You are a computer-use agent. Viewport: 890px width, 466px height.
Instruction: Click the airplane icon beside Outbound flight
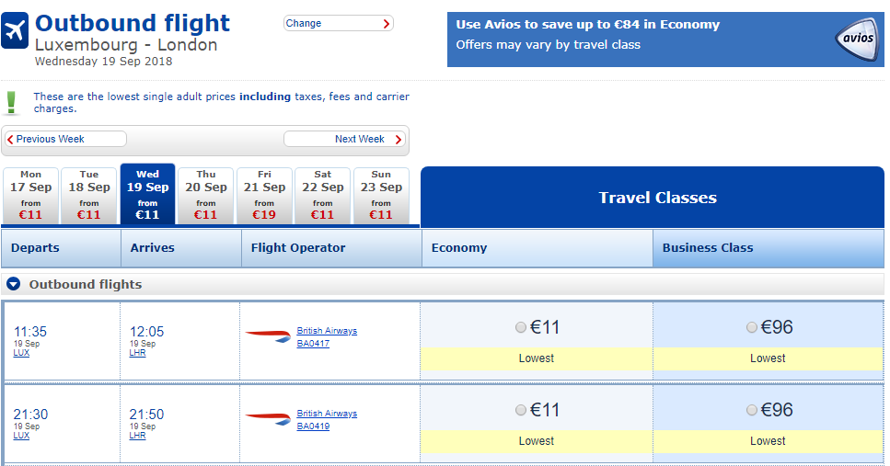tap(16, 30)
